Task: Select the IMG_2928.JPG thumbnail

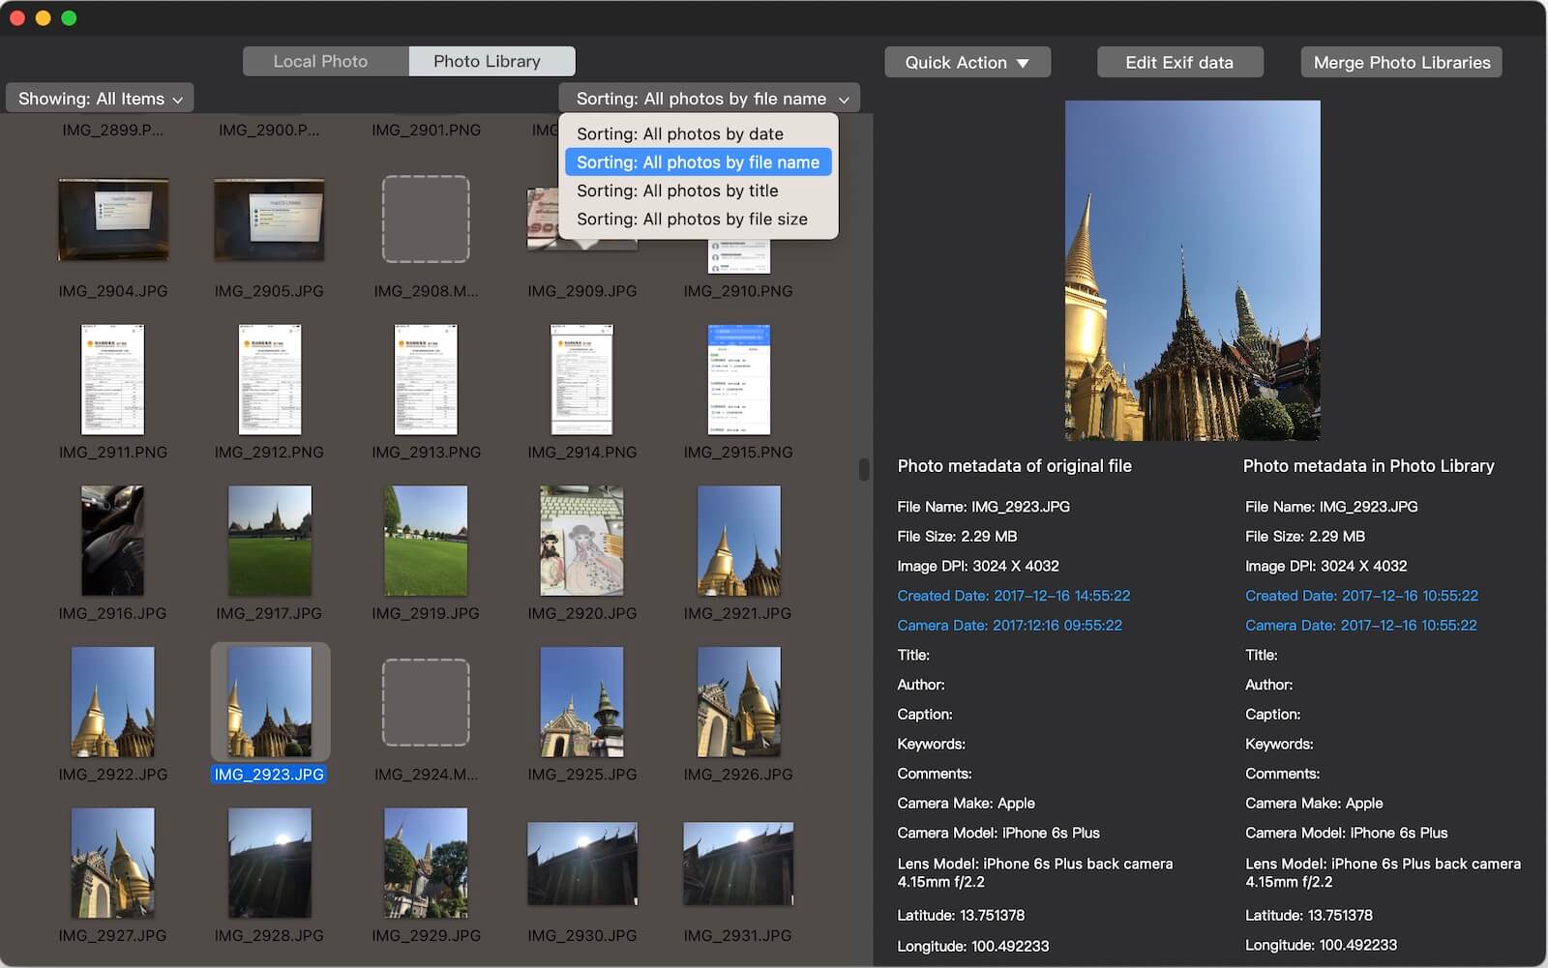Action: (x=269, y=864)
